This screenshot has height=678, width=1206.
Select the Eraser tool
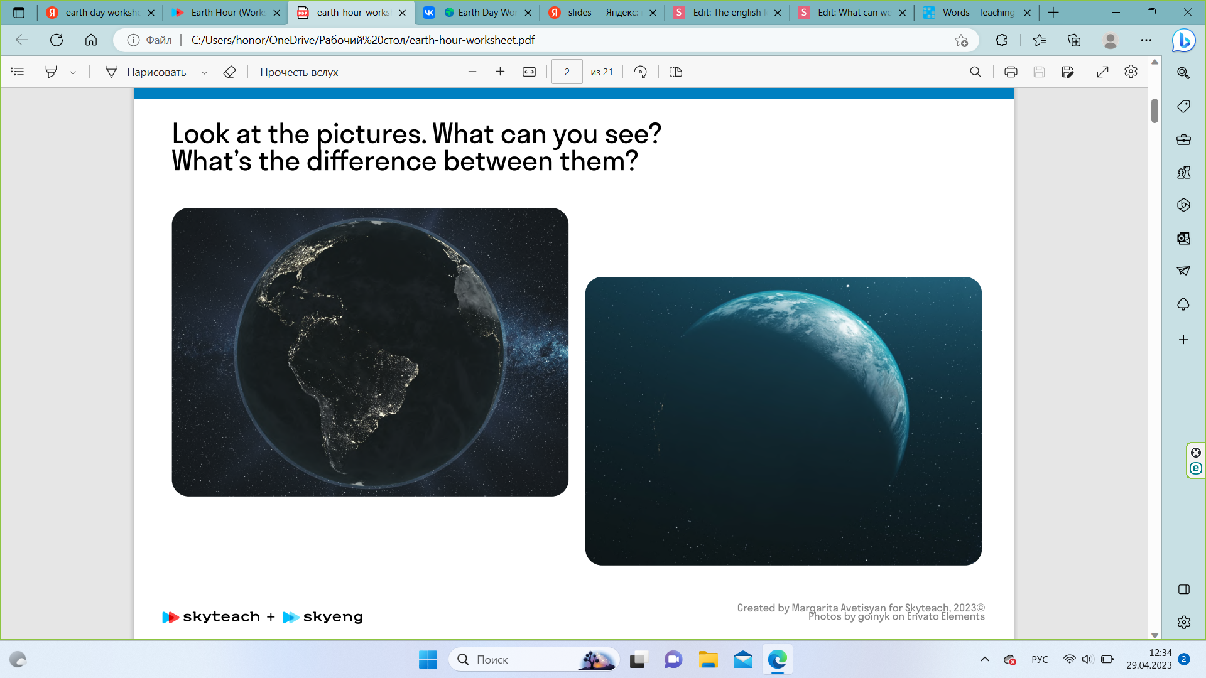[x=229, y=72]
